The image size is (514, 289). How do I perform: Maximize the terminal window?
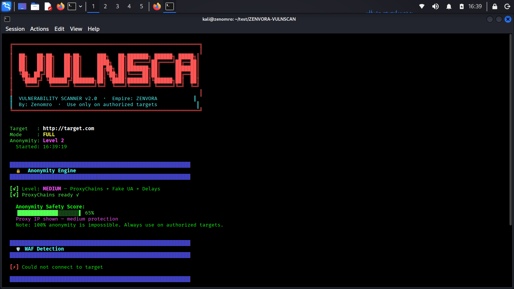tap(499, 19)
